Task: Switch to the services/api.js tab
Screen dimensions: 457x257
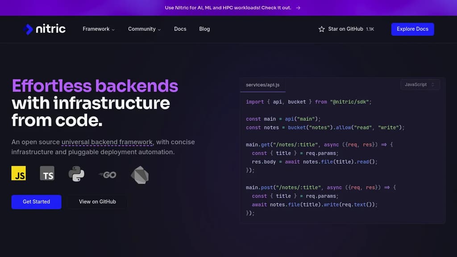Action: point(262,84)
